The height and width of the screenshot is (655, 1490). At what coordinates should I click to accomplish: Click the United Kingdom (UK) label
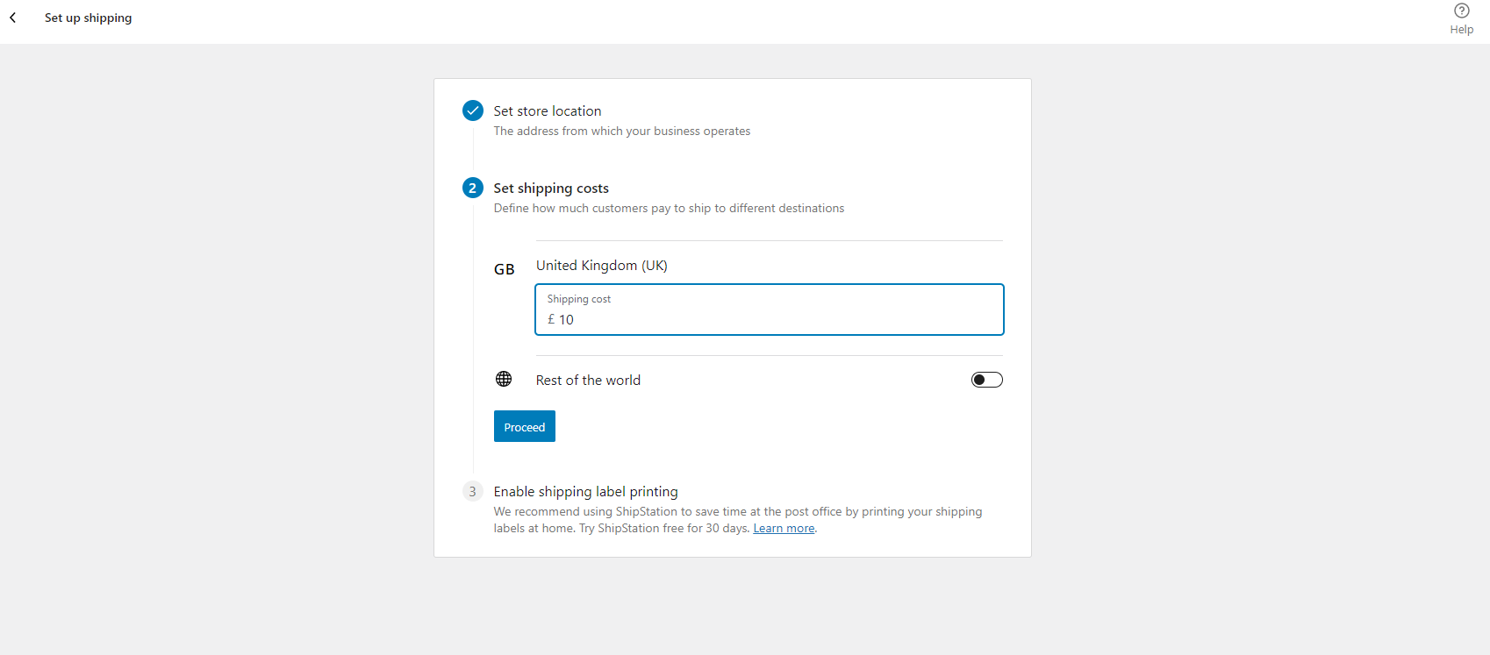[x=602, y=266]
